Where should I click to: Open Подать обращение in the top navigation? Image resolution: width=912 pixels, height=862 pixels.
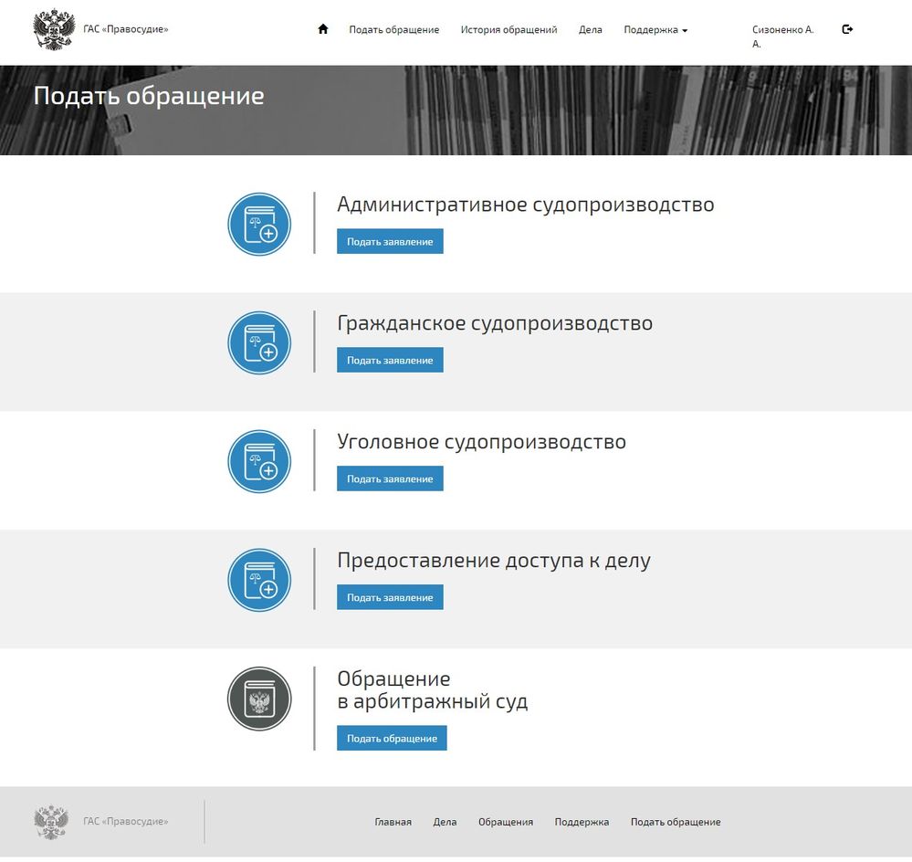(x=393, y=30)
